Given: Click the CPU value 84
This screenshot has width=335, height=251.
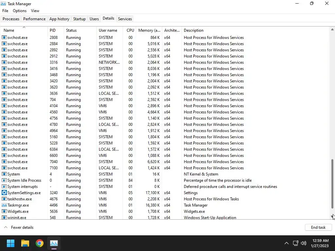Looking at the screenshot, I should [131, 180].
